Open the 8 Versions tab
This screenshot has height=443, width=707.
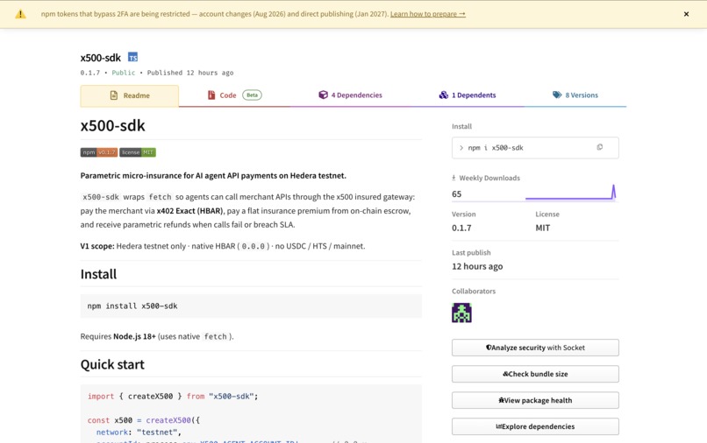(x=575, y=95)
